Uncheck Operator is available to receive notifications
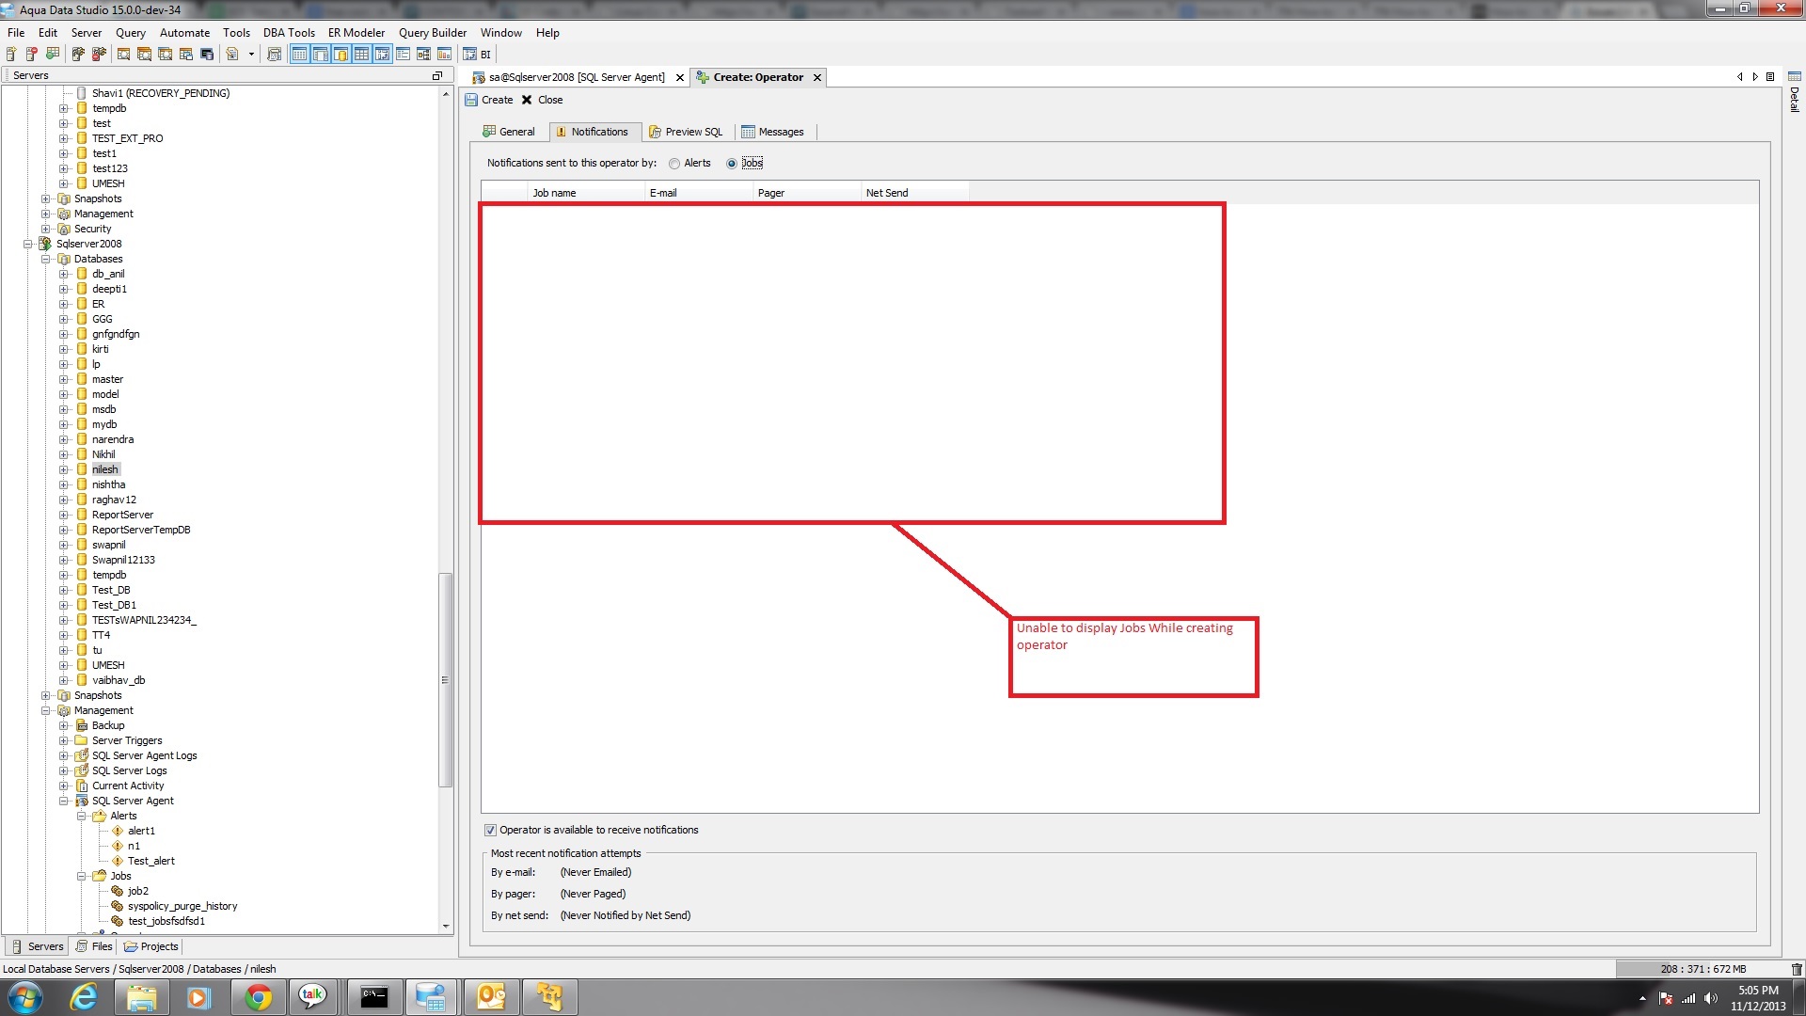The height and width of the screenshot is (1016, 1806). click(x=490, y=830)
